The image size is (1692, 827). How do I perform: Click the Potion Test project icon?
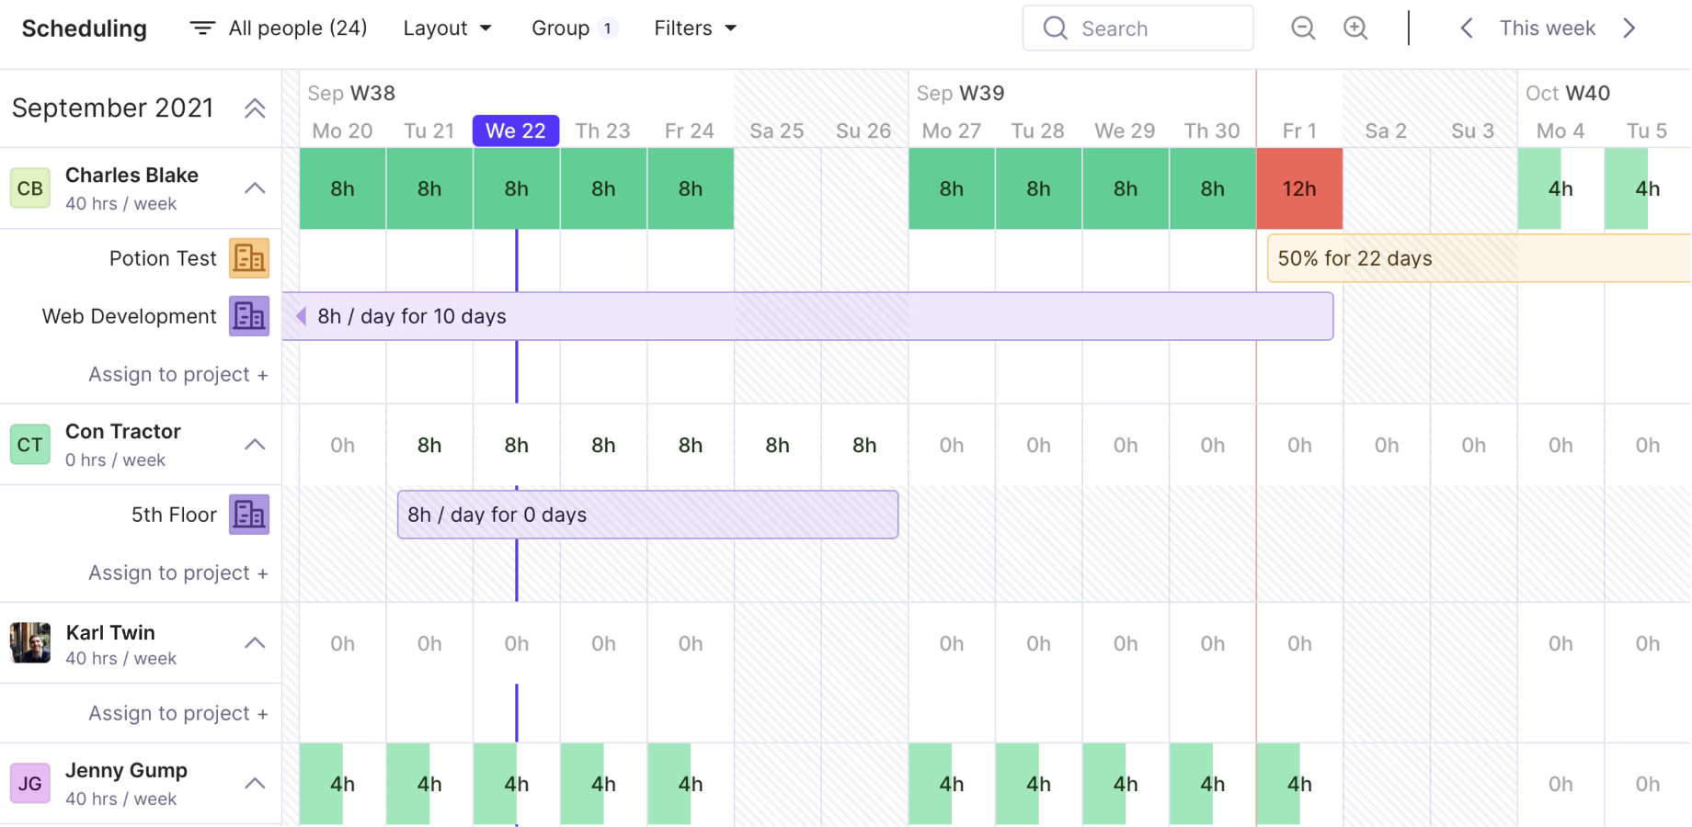(249, 258)
